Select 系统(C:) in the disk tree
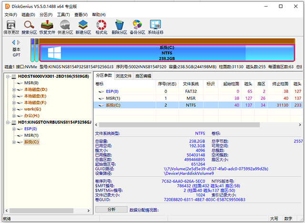The height and width of the screenshot is (223, 305). [x=31, y=142]
